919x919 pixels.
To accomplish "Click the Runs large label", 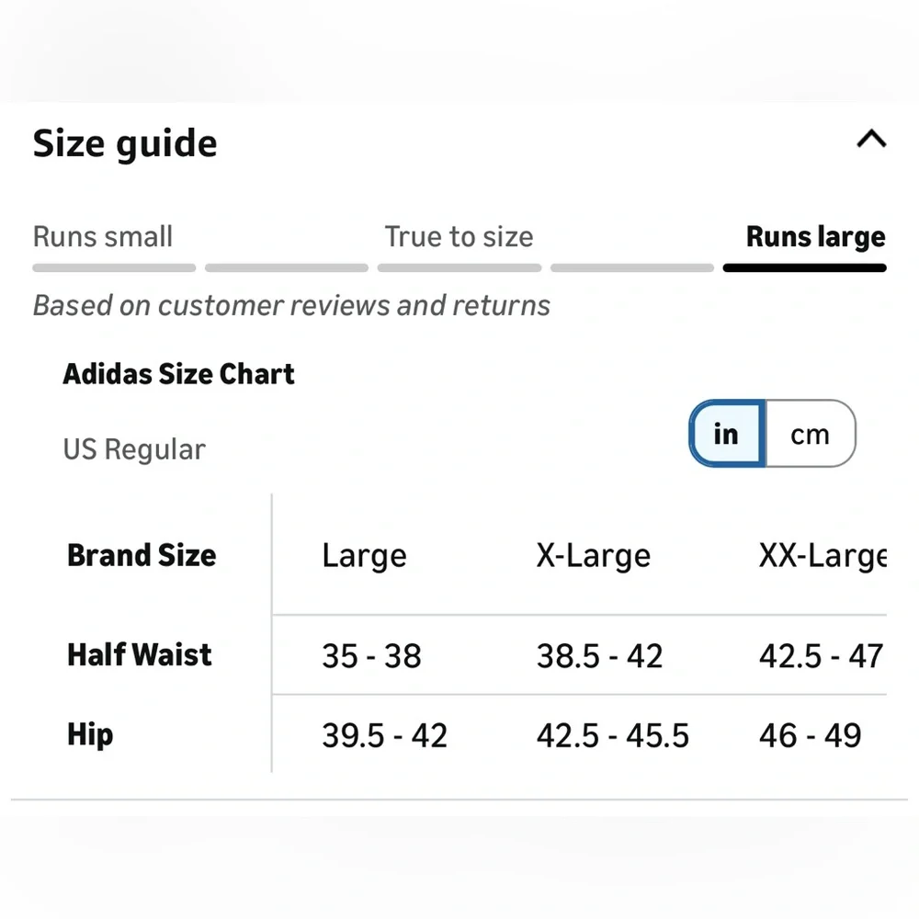I will 815,236.
